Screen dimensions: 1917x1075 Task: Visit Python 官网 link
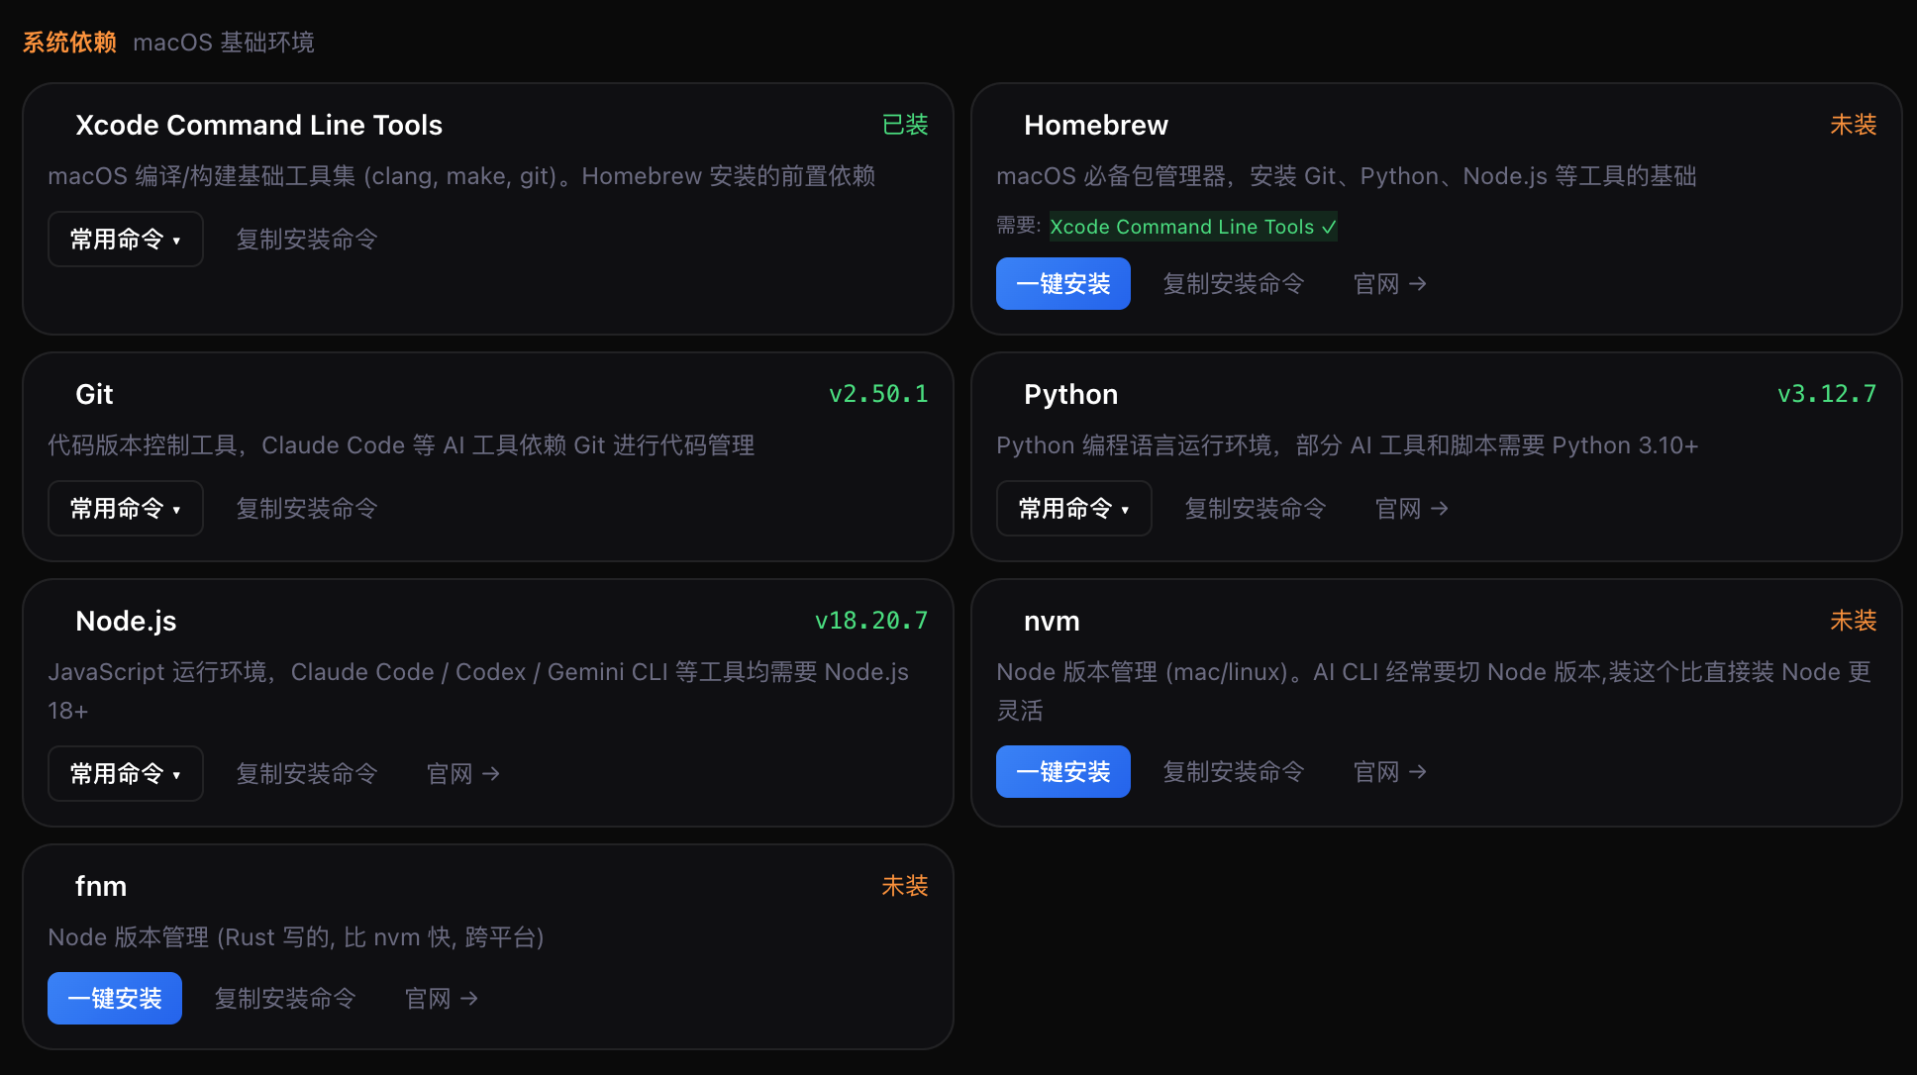[1412, 508]
